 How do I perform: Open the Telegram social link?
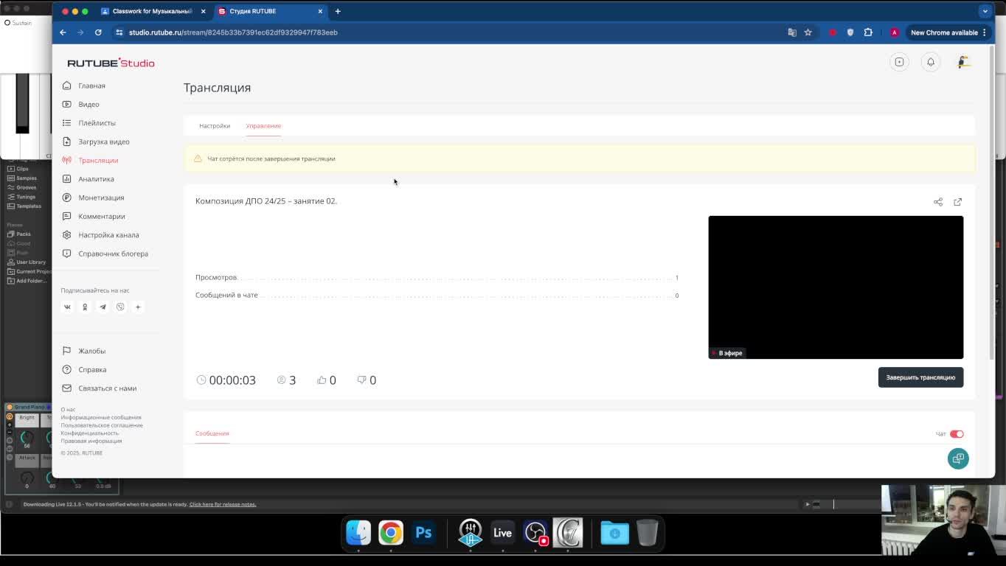pyautogui.click(x=103, y=307)
